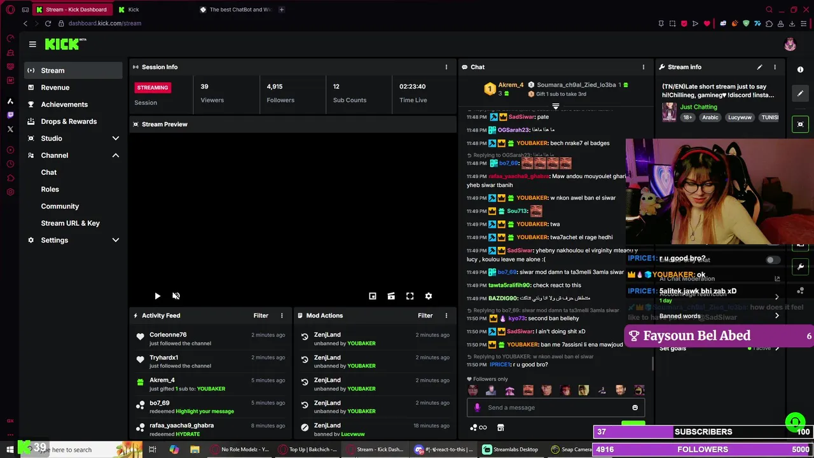Open Mod Actions Filter dropdown
The image size is (814, 458).
[x=425, y=316]
